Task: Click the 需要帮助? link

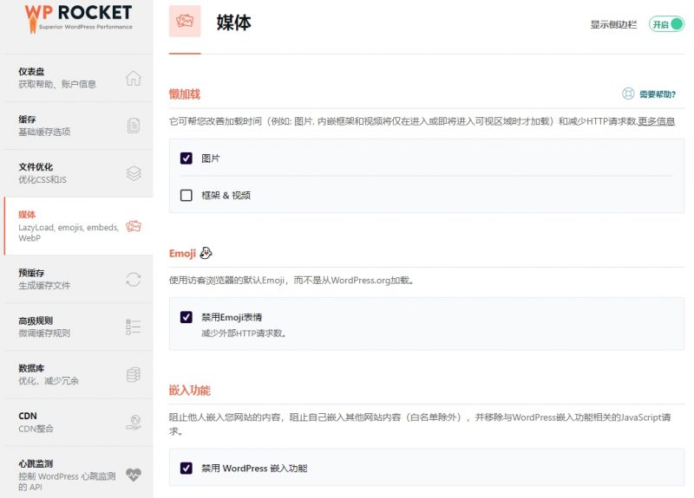Action: coord(658,94)
